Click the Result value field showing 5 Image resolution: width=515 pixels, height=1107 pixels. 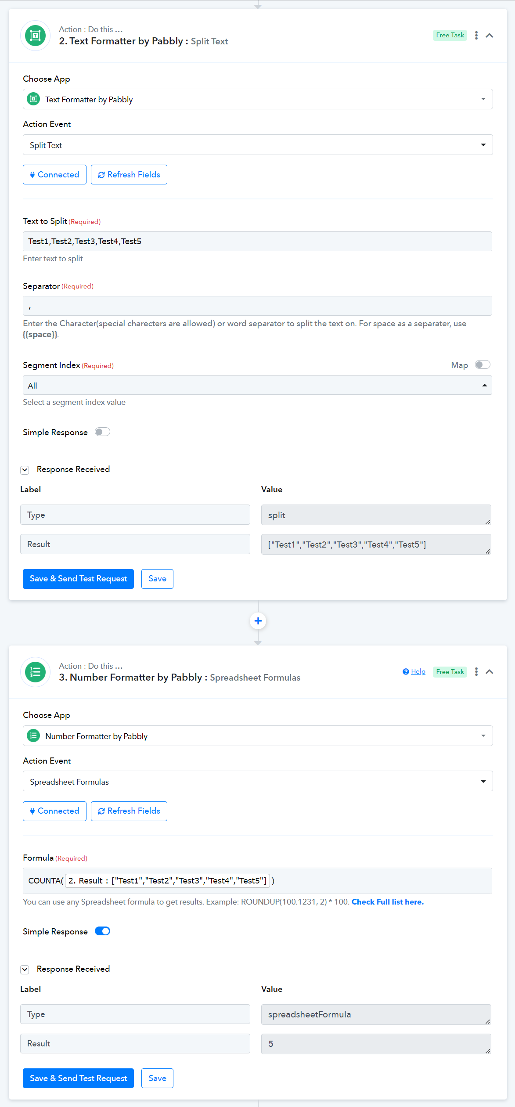pyautogui.click(x=376, y=1044)
